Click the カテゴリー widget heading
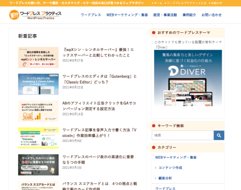 (167, 147)
